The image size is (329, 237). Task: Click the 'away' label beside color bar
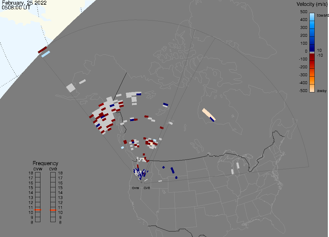tap(322, 91)
